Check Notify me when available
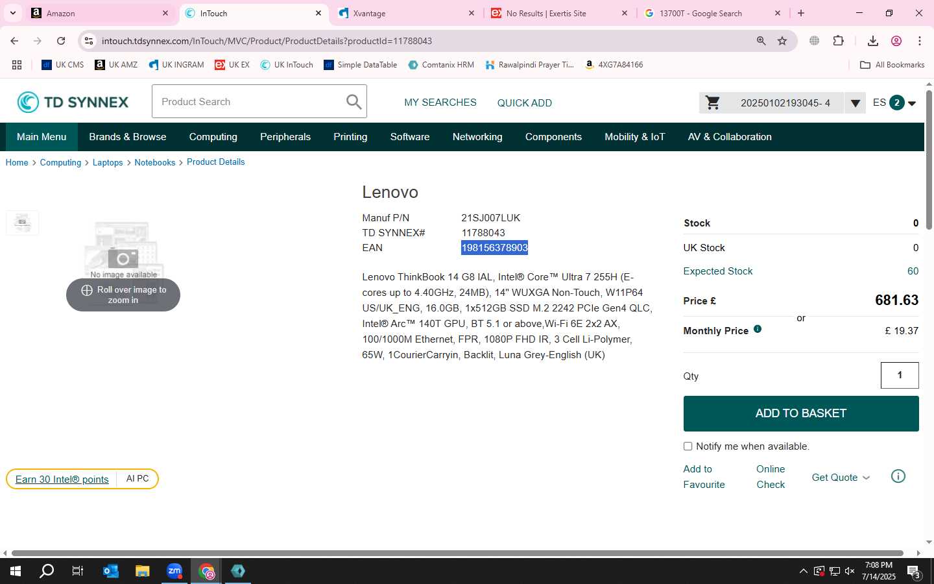The height and width of the screenshot is (584, 934). (x=688, y=446)
